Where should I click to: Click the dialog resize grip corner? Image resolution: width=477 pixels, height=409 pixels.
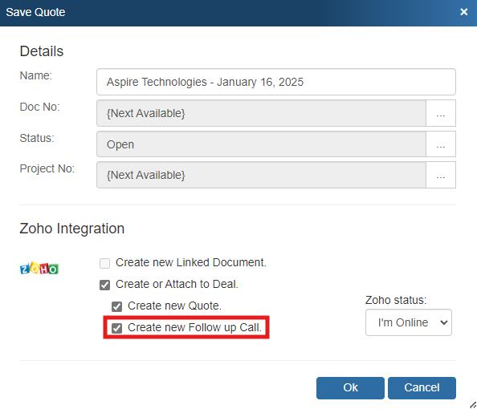[x=473, y=405]
